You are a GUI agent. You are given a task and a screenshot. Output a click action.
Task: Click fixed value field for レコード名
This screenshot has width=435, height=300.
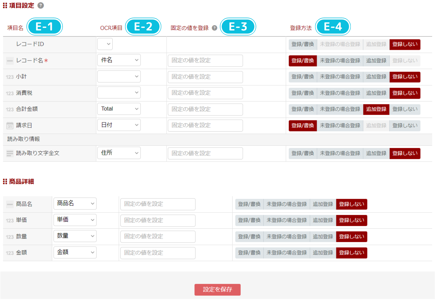pyautogui.click(x=205, y=61)
